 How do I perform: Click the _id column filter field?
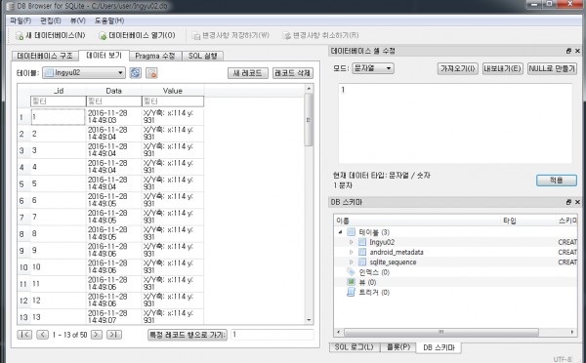coord(59,101)
